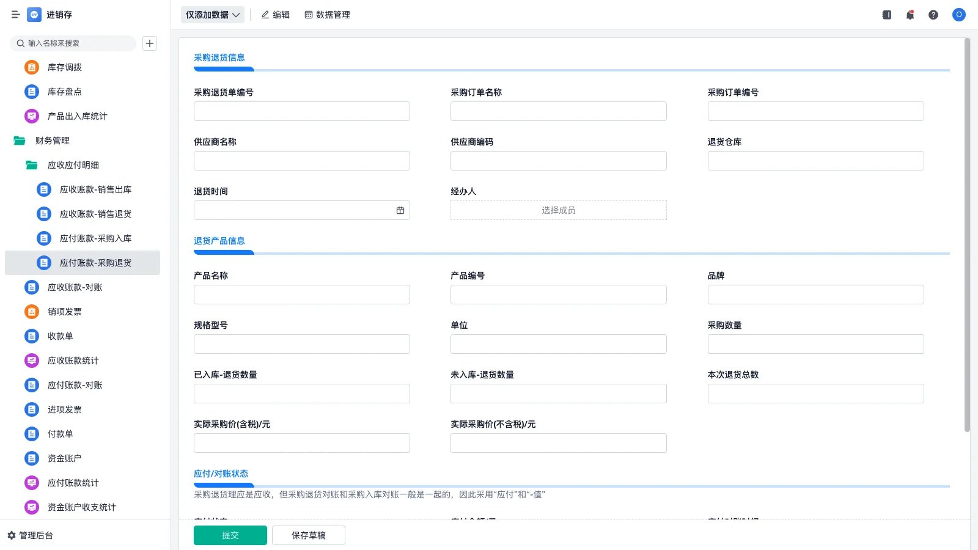Click the gear icon for 管理后台
The width and height of the screenshot is (978, 550).
tap(12, 535)
